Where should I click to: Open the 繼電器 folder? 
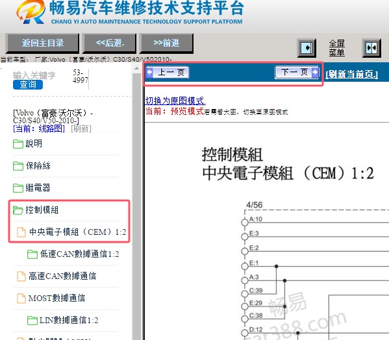coord(38,188)
